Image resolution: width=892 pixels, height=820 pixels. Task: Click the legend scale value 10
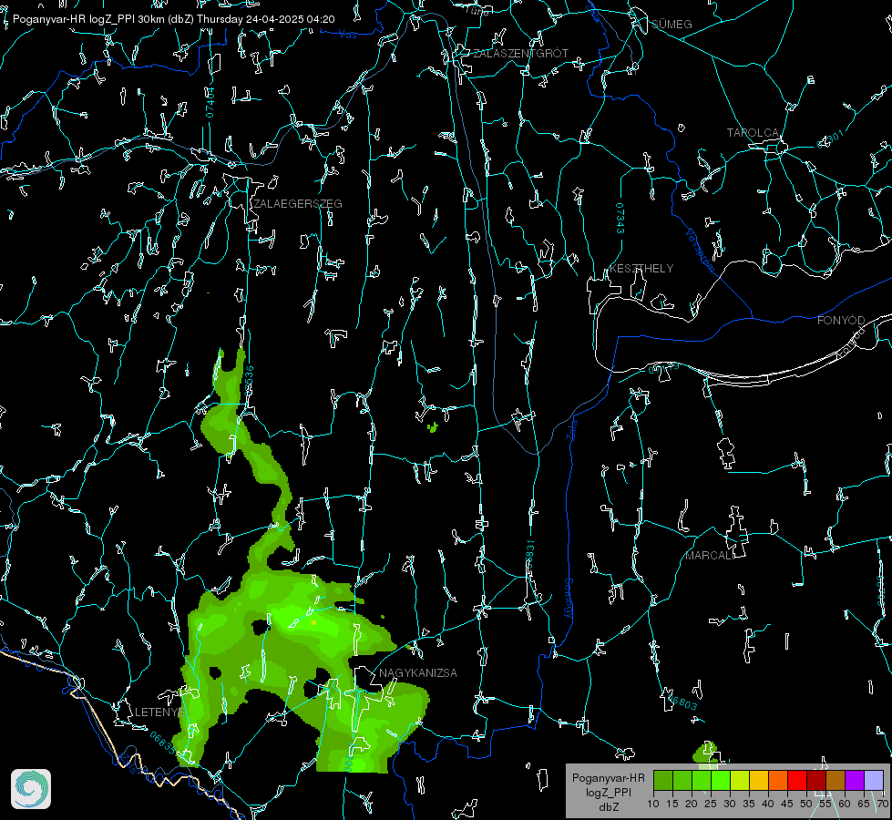click(653, 804)
